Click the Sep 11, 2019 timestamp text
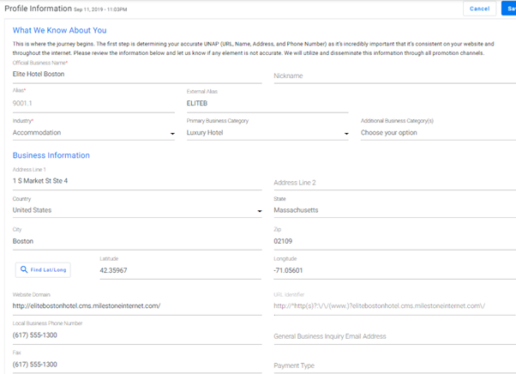Image resolution: width=516 pixels, height=374 pixels. [100, 9]
